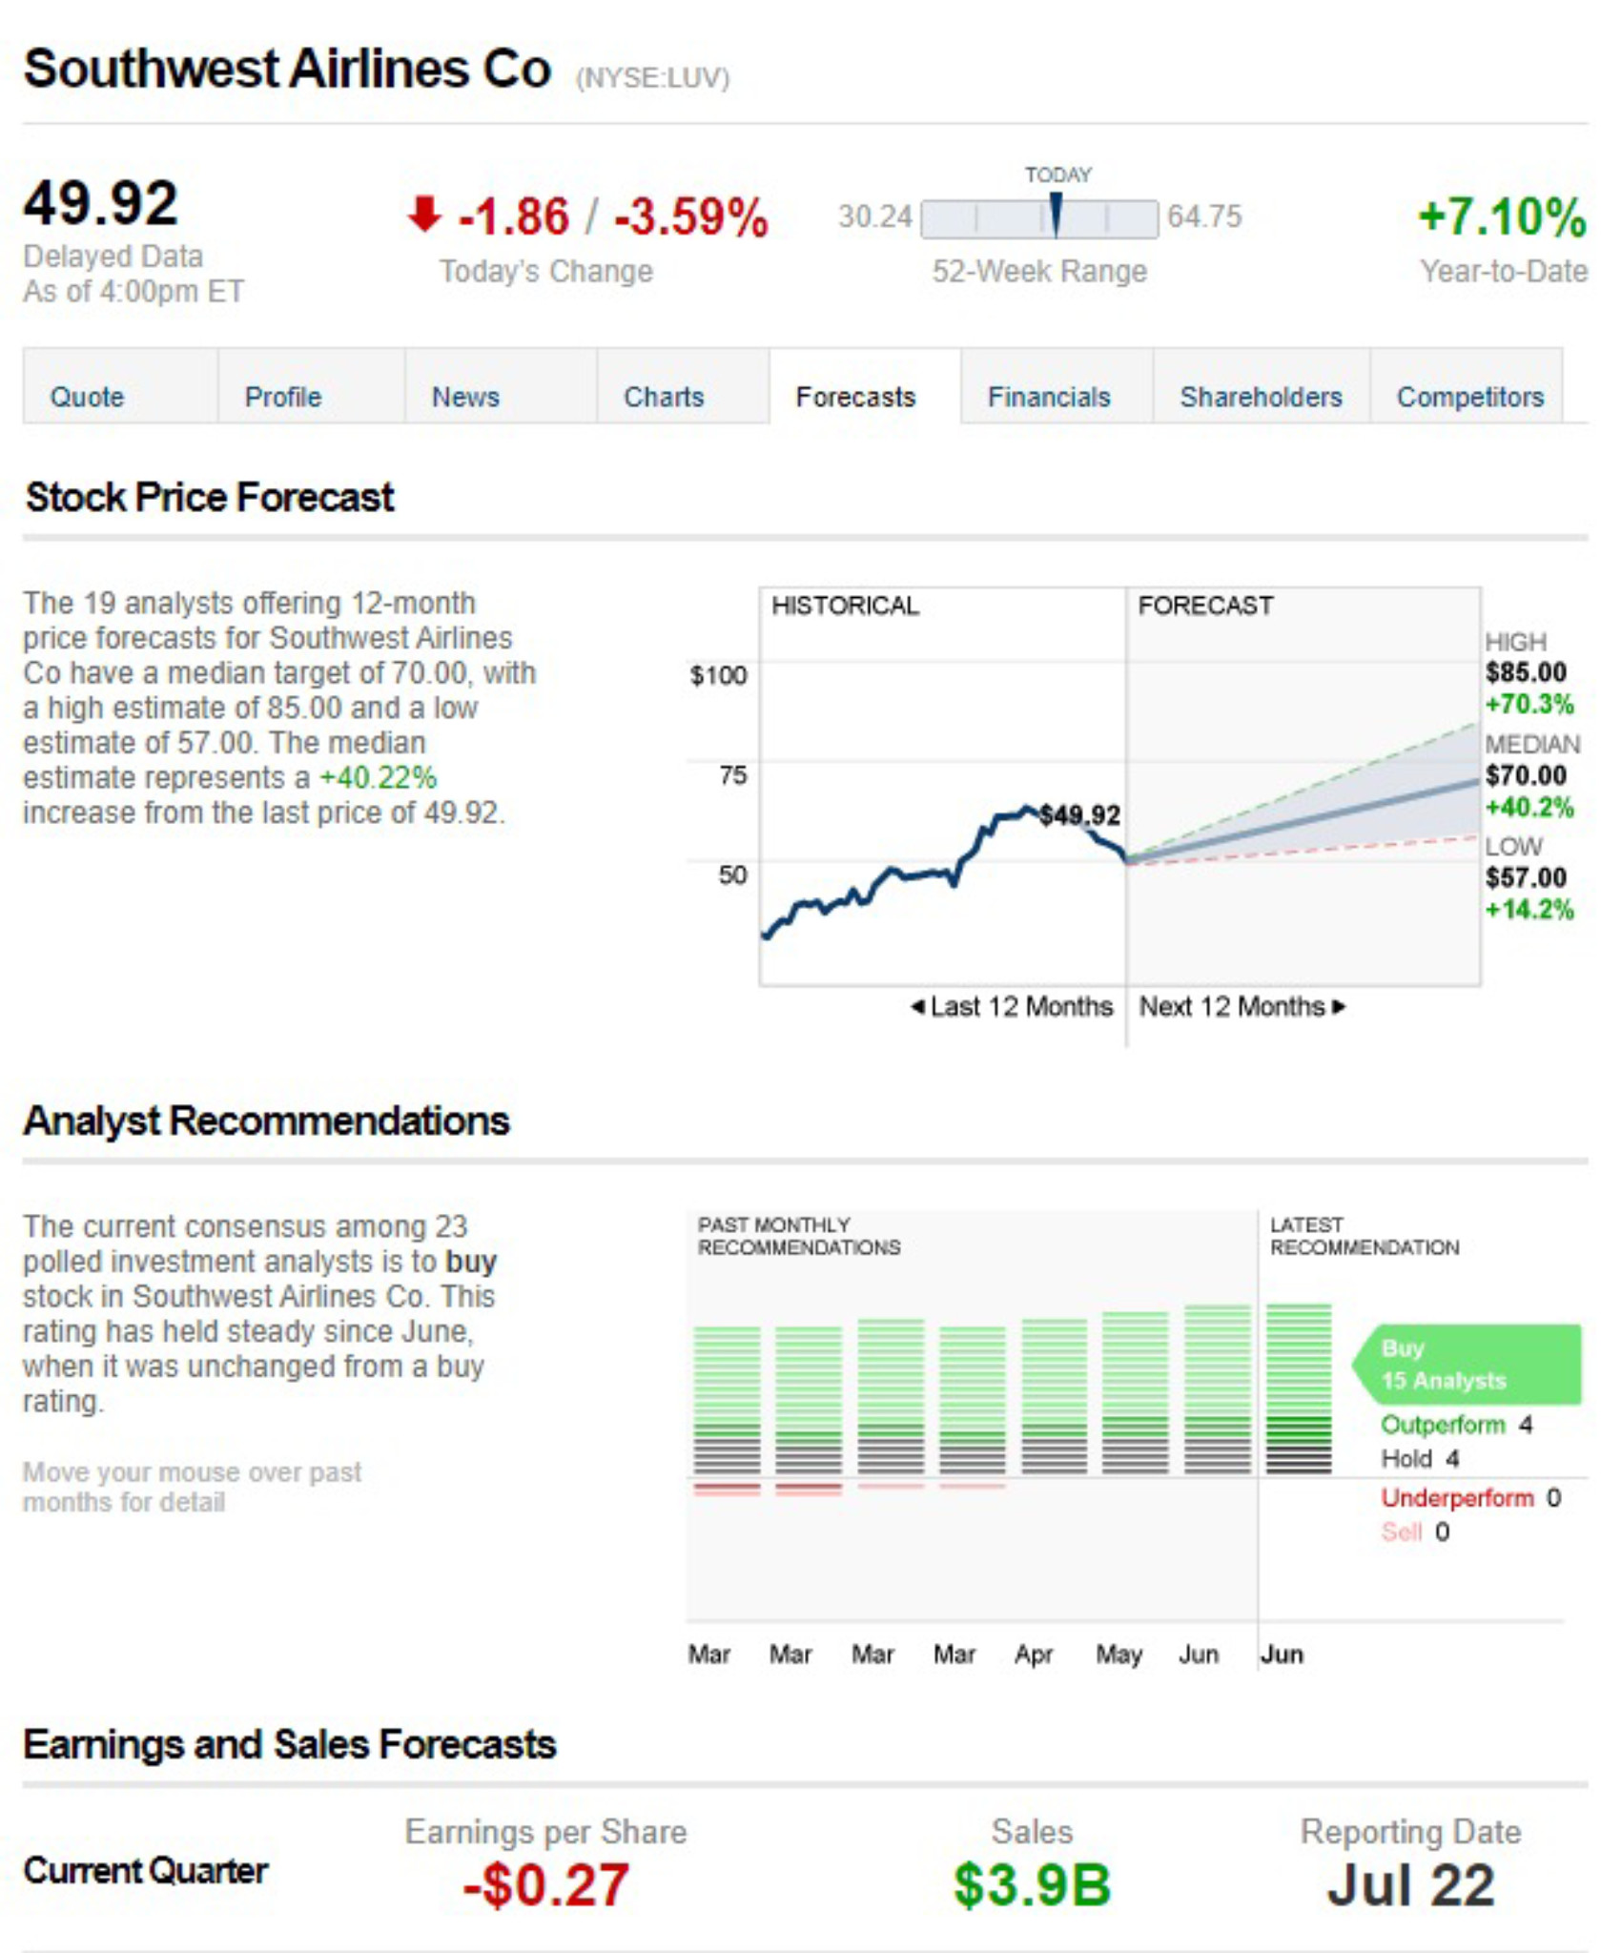
Task: Click the median forecast line on chart
Action: (1303, 820)
